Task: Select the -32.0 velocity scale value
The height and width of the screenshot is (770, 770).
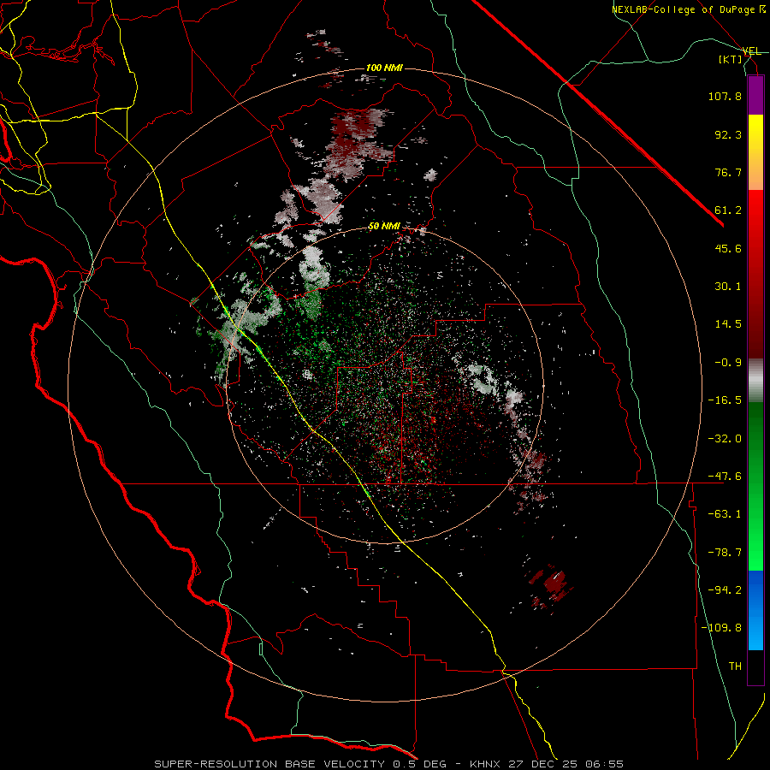Action: point(725,439)
